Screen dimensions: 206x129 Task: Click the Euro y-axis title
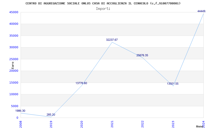[13, 66]
